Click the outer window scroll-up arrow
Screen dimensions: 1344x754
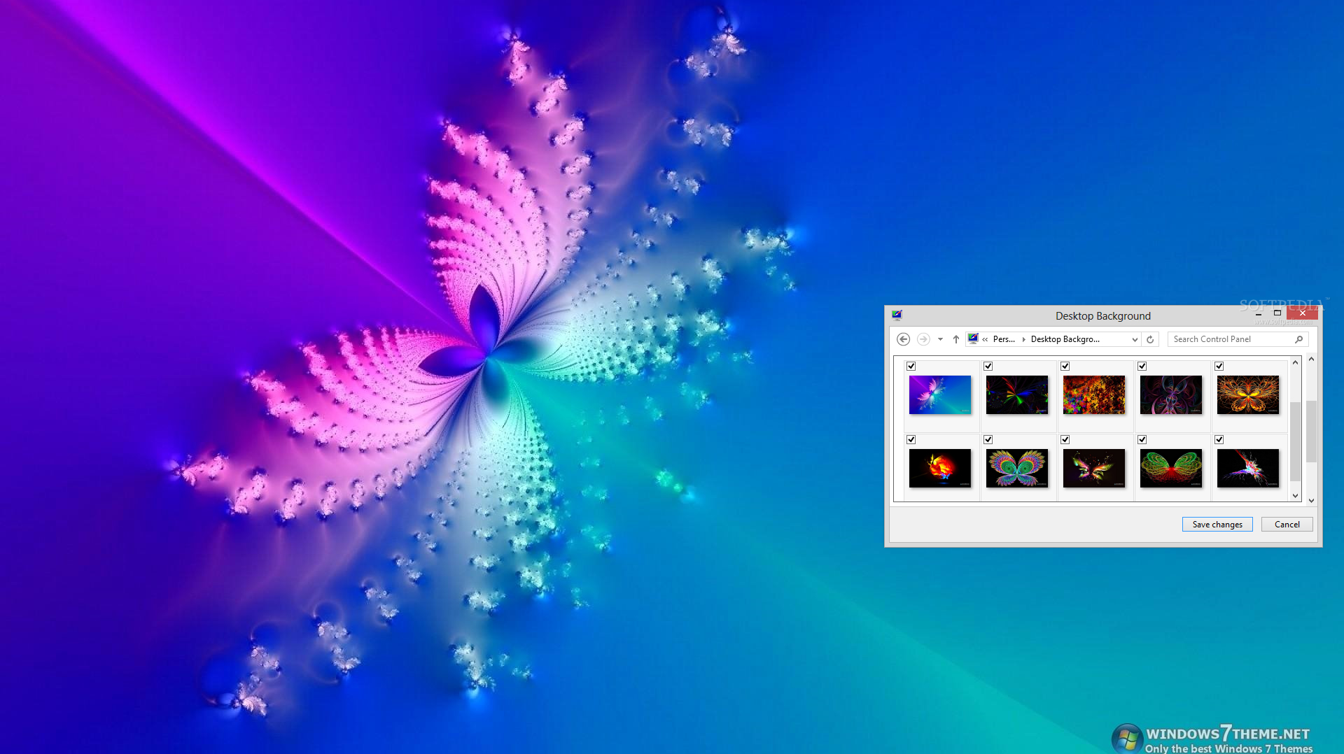tap(1311, 359)
